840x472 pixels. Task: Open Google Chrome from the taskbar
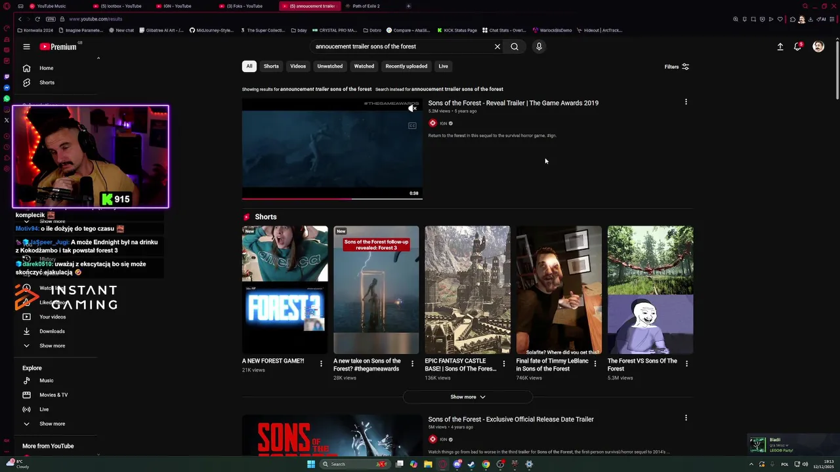tap(486, 464)
